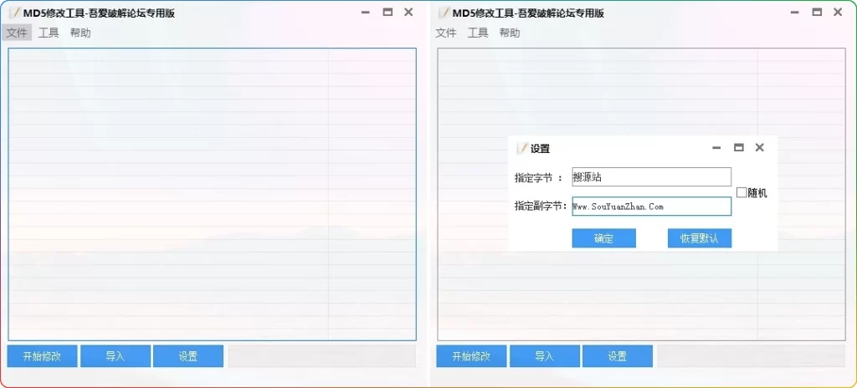Open 帮助 menu in right window
This screenshot has height=388, width=857.
[x=510, y=33]
